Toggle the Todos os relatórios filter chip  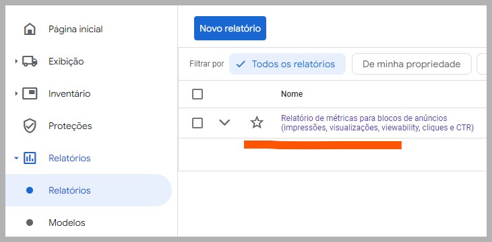287,64
